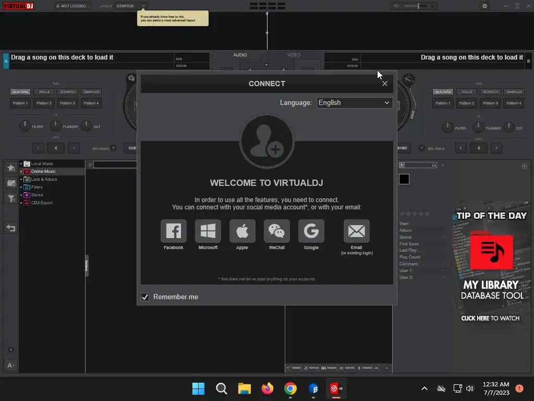Open the Language dropdown

click(x=354, y=103)
